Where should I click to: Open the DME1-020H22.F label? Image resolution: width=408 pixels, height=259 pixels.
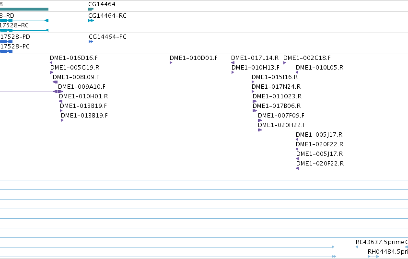[282, 125]
